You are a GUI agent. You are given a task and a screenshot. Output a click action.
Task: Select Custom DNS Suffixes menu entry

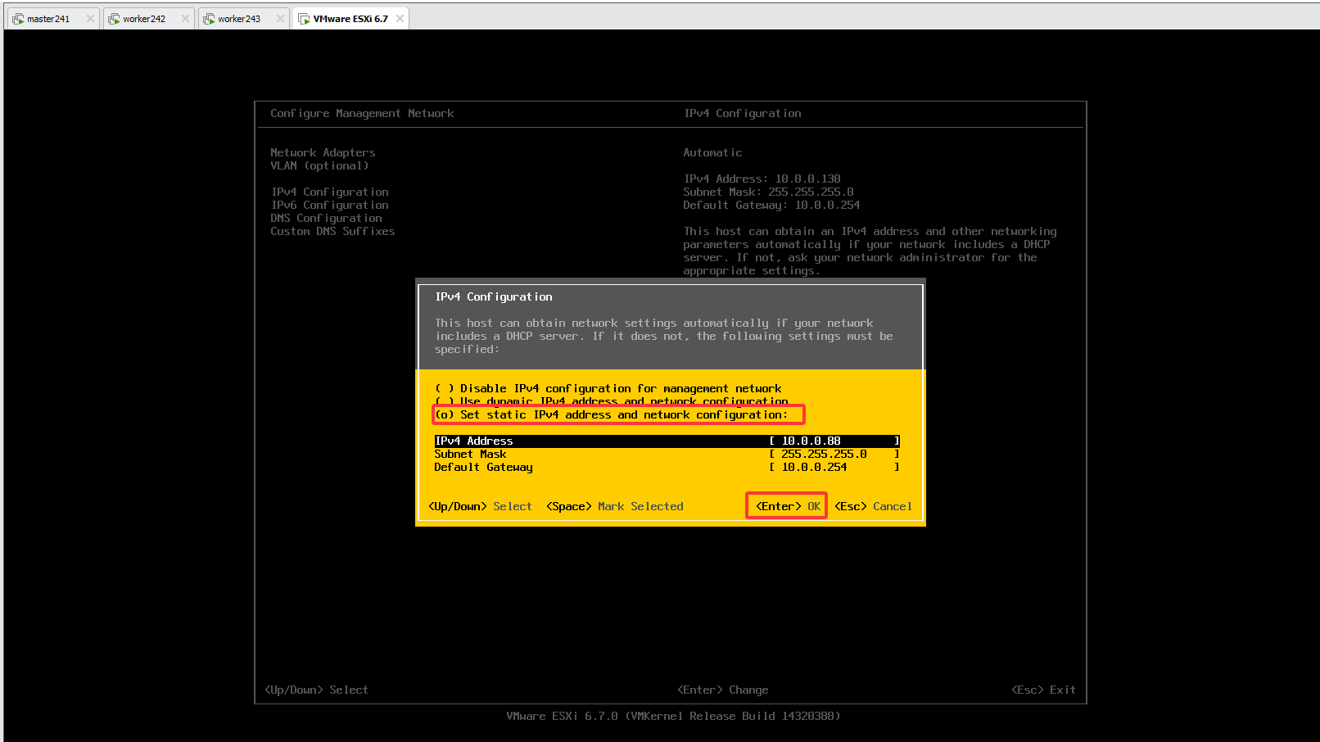(332, 231)
